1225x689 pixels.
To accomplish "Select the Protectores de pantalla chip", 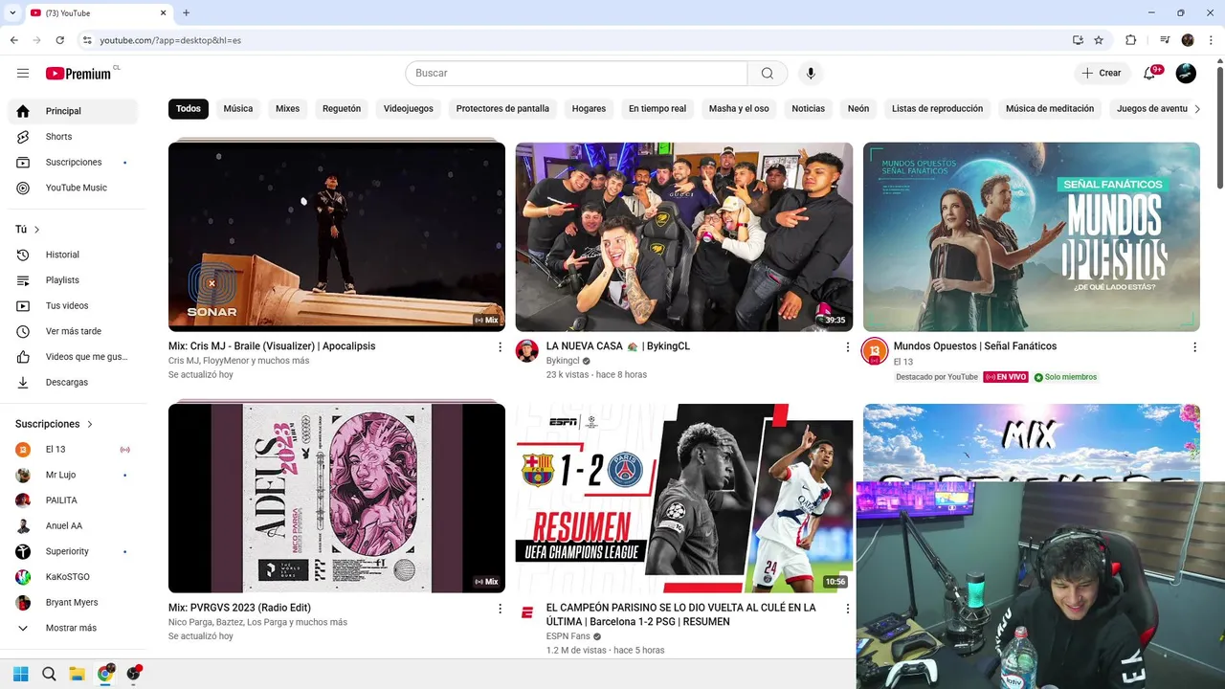I will click(502, 109).
